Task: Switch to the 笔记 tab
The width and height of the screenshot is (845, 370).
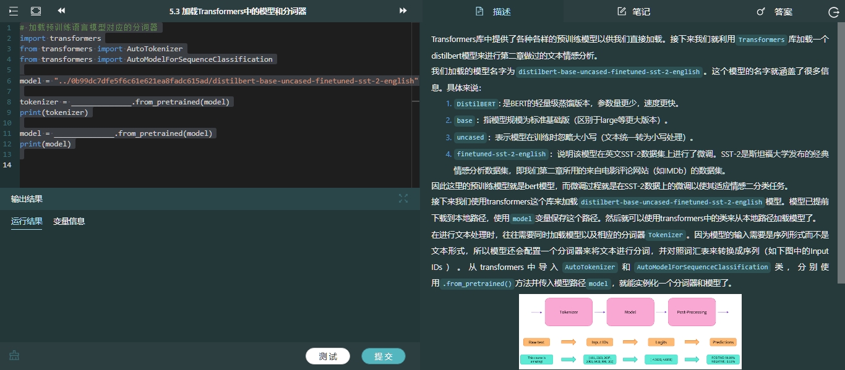Action: point(633,12)
